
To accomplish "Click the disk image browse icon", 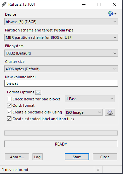I will (110, 112).
